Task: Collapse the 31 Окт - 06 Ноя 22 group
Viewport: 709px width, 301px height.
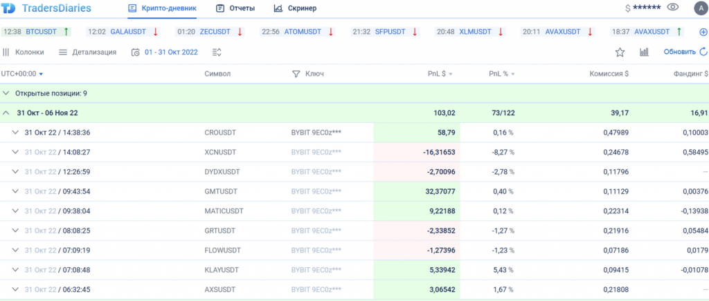Action: pyautogui.click(x=6, y=113)
